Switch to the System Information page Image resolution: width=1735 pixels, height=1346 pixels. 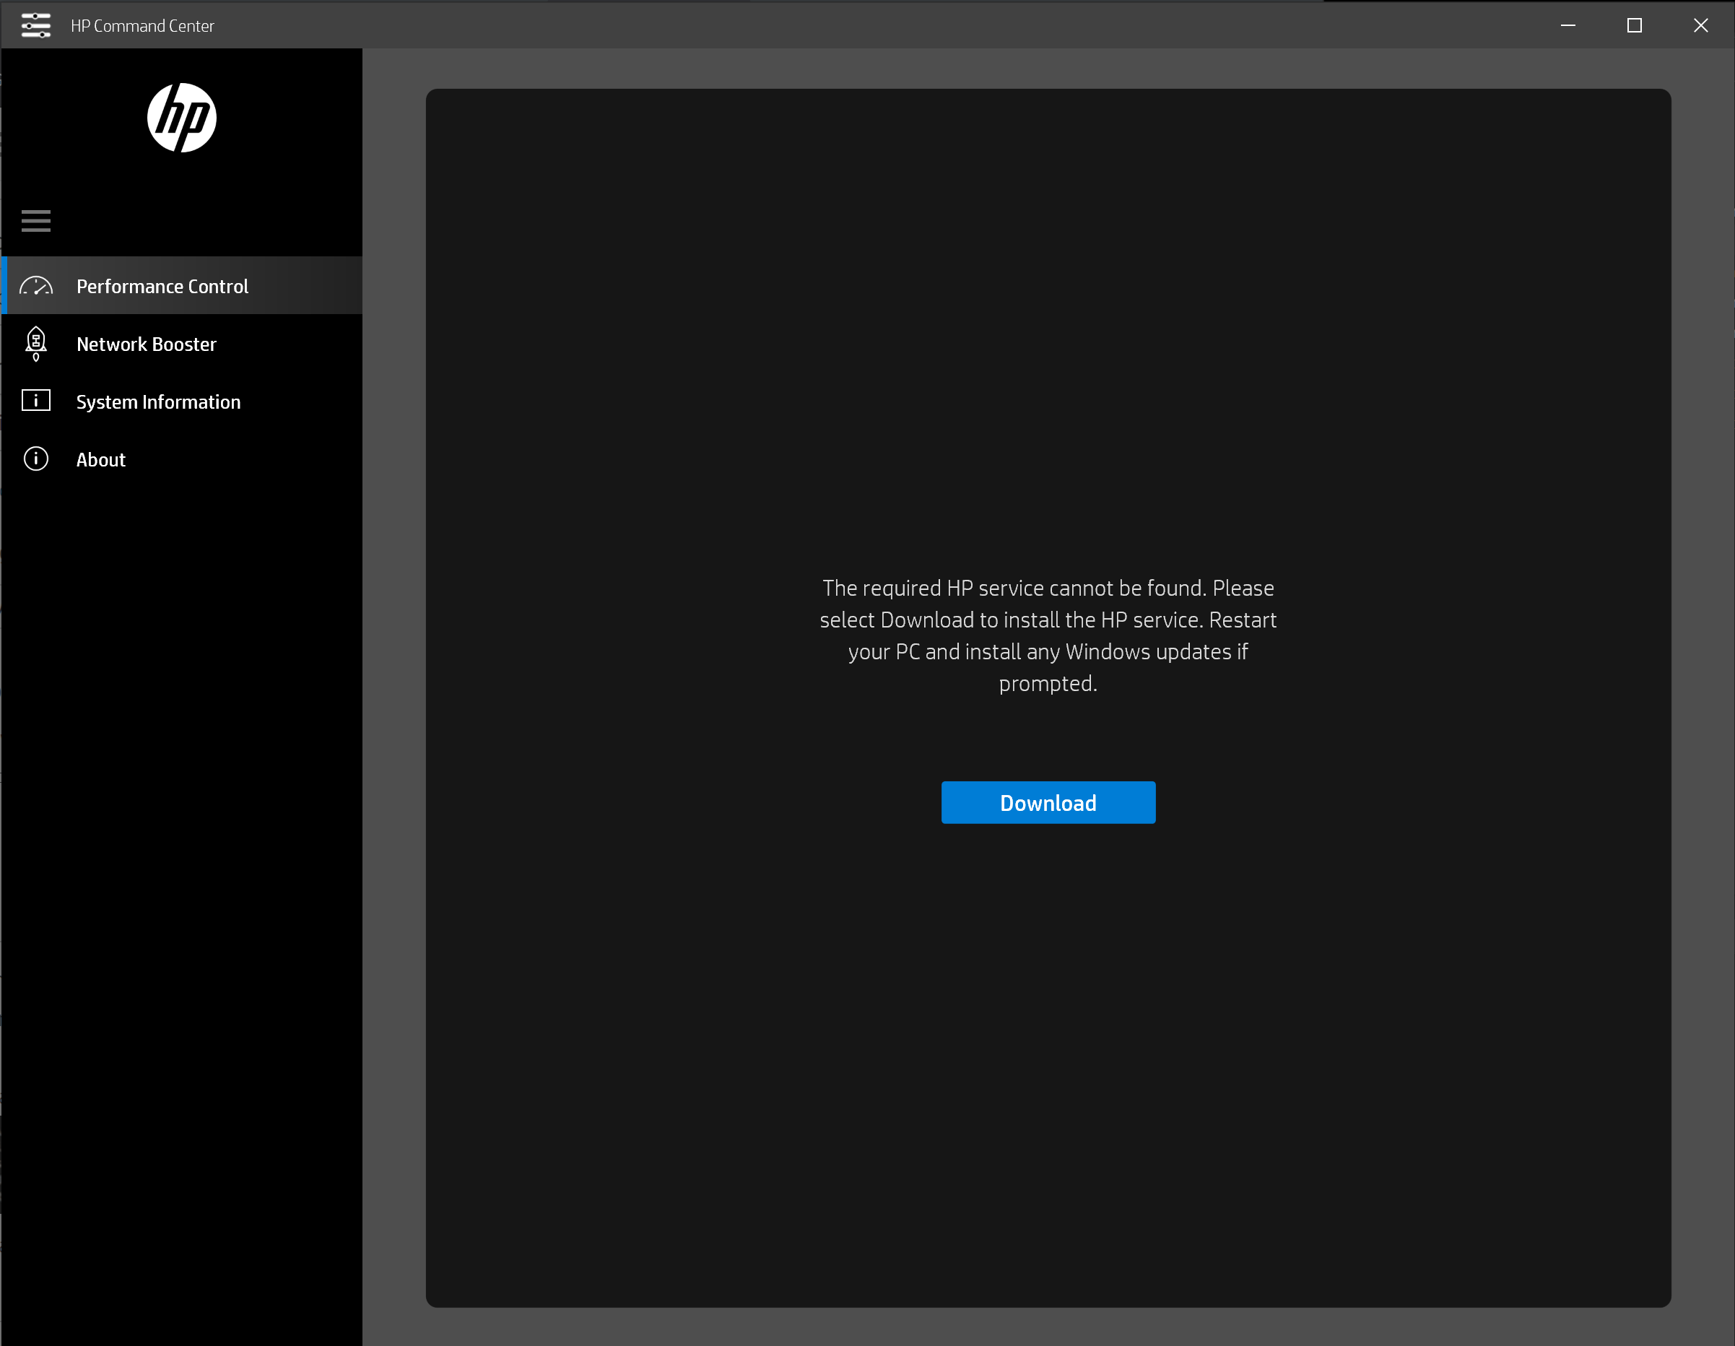click(158, 401)
